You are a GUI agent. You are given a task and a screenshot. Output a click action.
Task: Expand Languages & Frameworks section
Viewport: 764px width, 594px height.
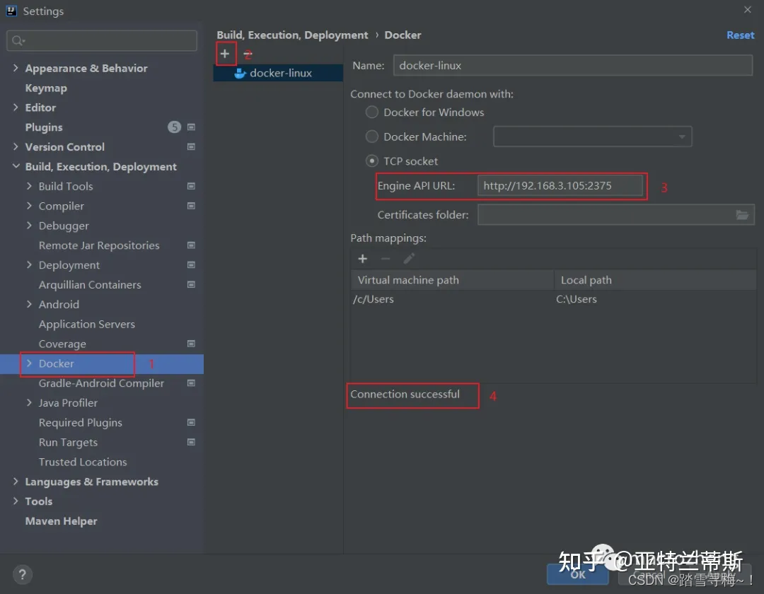click(16, 482)
